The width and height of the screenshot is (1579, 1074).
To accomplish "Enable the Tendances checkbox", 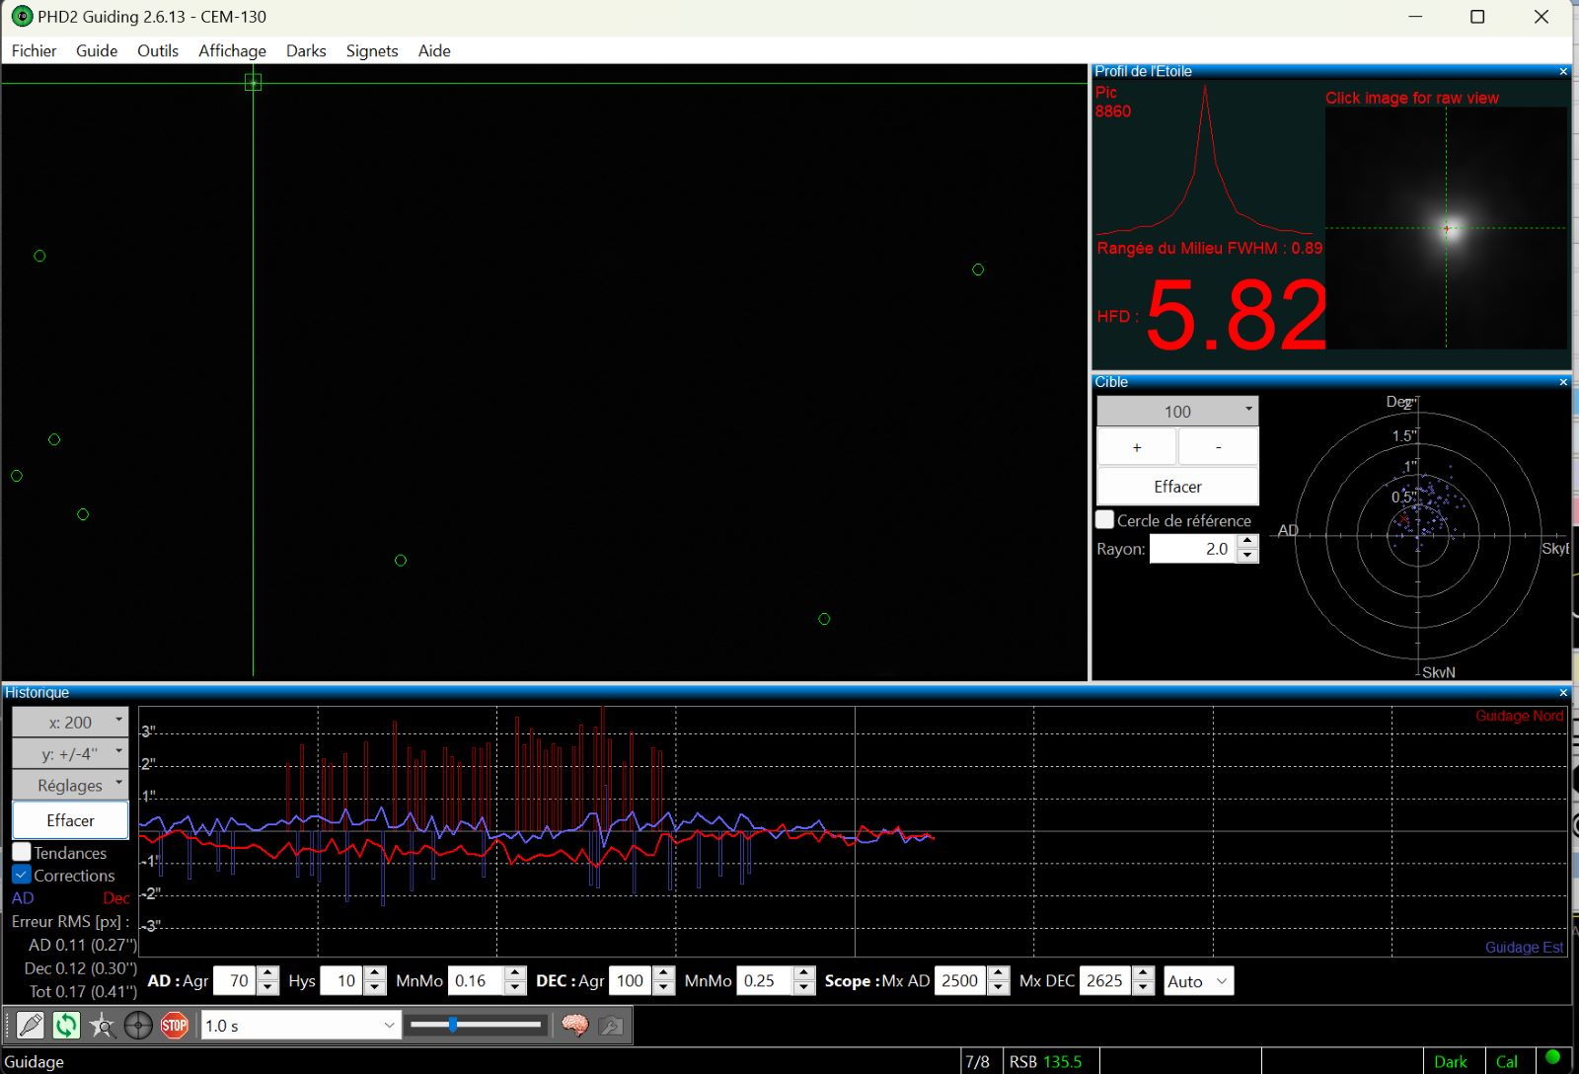I will pos(22,852).
